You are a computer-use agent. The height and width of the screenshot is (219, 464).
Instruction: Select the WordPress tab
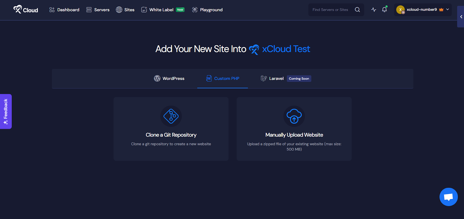pos(169,79)
